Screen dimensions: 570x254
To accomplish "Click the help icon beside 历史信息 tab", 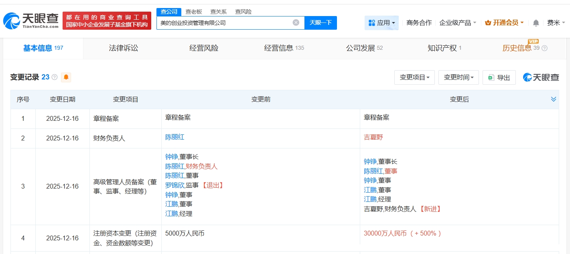I will point(544,48).
